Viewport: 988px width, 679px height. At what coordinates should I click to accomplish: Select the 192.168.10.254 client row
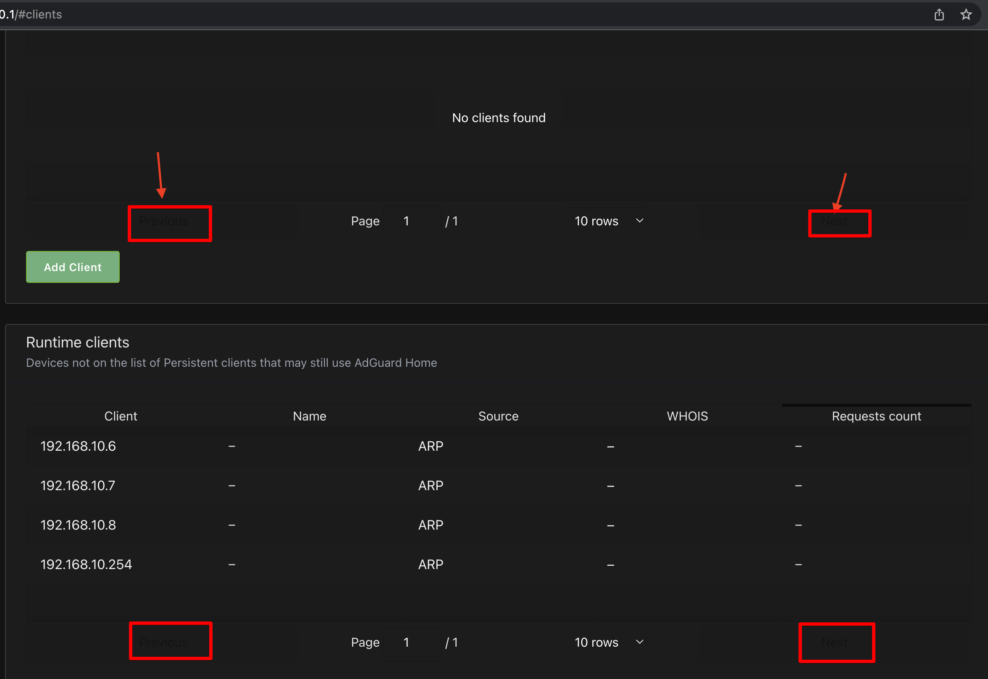[86, 564]
